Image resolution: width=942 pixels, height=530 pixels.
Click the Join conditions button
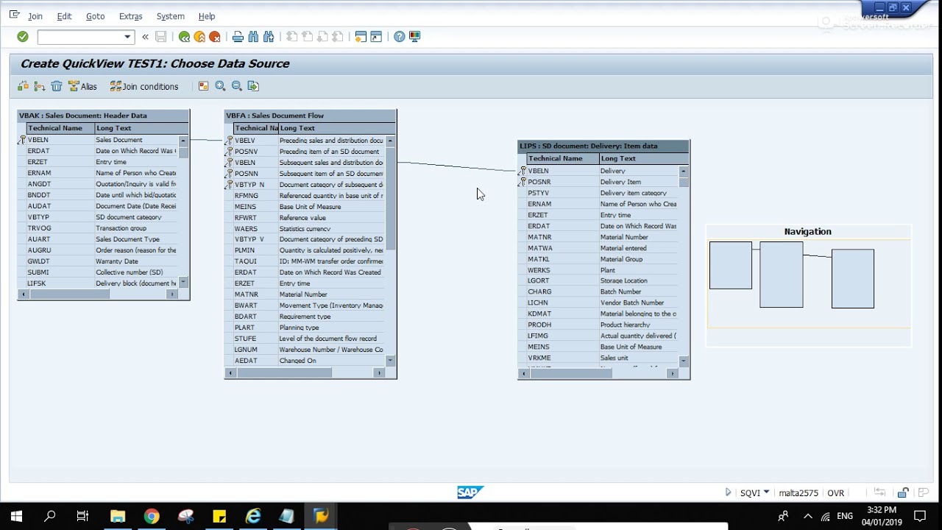[x=144, y=86]
